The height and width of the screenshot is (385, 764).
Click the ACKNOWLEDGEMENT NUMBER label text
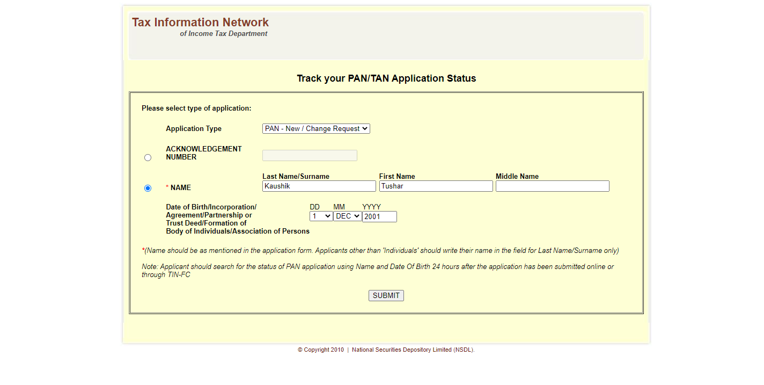pyautogui.click(x=204, y=153)
